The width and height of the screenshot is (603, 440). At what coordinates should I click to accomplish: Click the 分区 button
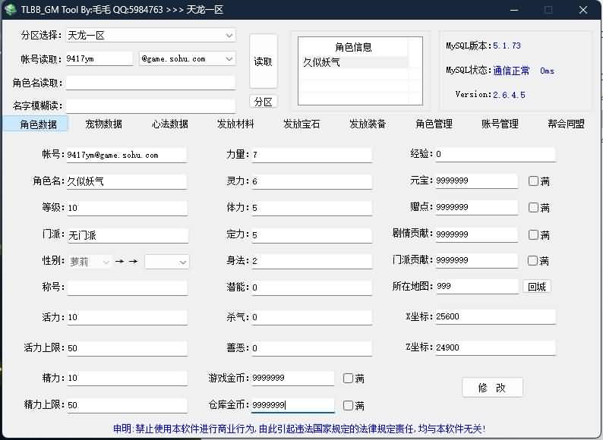click(263, 102)
